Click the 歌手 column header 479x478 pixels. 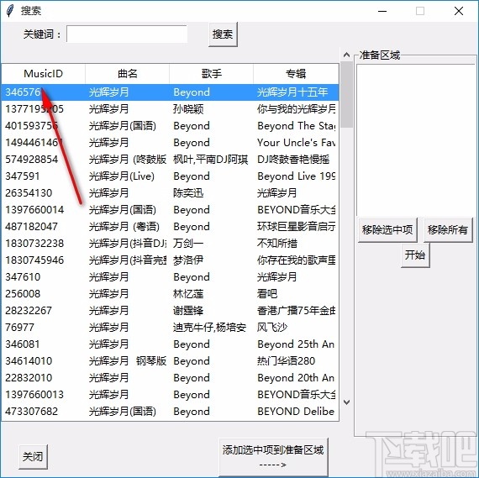coord(212,74)
